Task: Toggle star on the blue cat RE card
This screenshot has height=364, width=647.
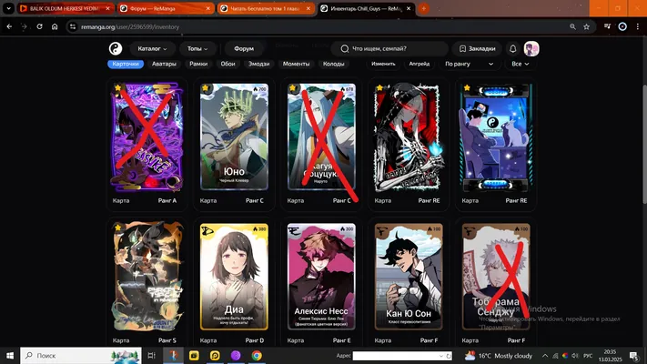Action: (467, 88)
